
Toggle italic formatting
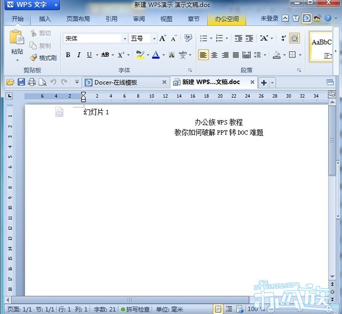click(79, 55)
